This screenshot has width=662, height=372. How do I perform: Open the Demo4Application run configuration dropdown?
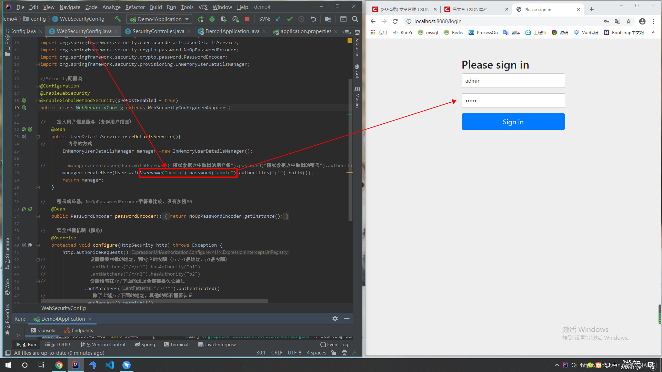(159, 19)
